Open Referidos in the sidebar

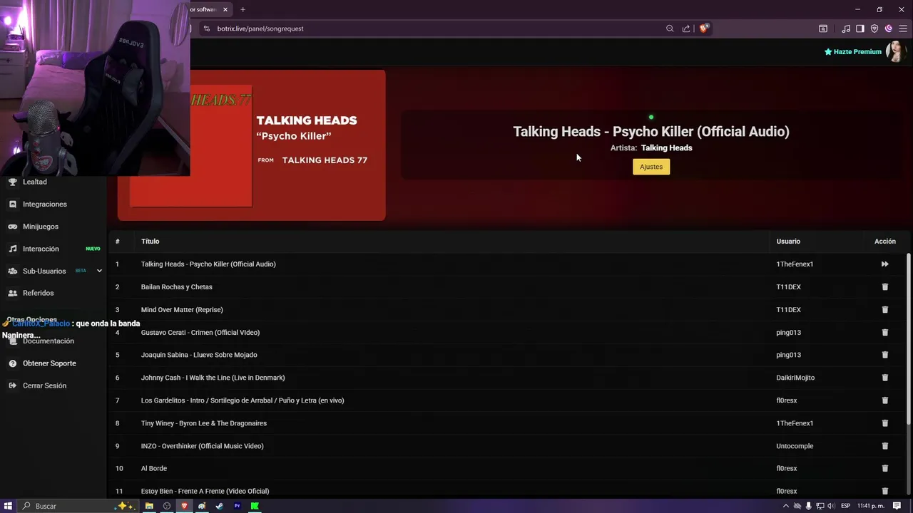(x=38, y=293)
